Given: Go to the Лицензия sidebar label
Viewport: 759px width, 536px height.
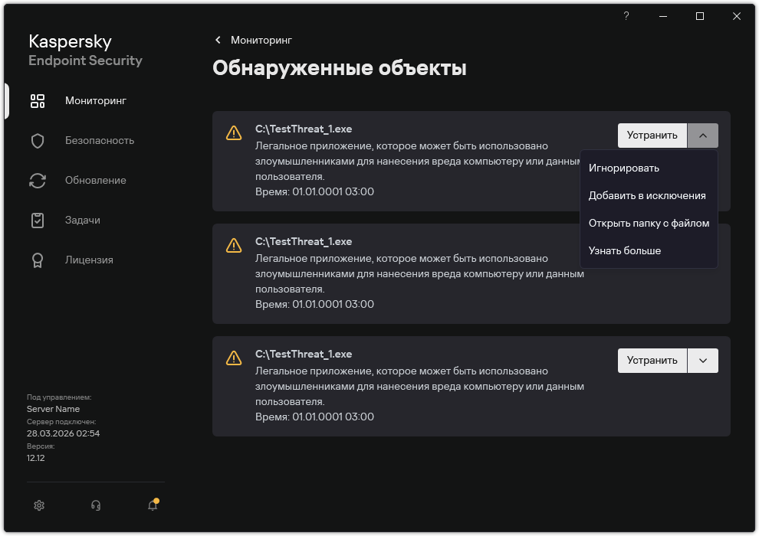Looking at the screenshot, I should (x=89, y=260).
